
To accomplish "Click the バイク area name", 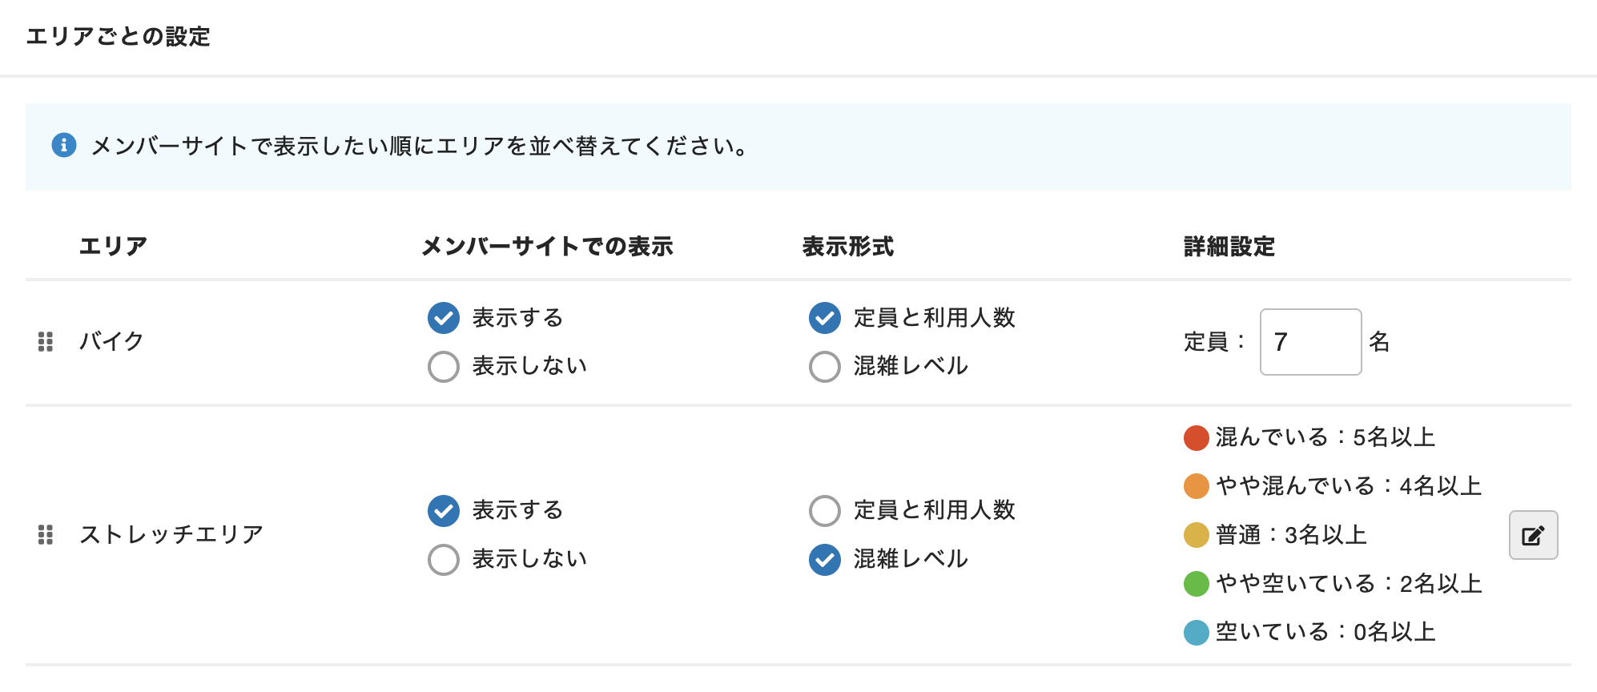I will (x=111, y=341).
